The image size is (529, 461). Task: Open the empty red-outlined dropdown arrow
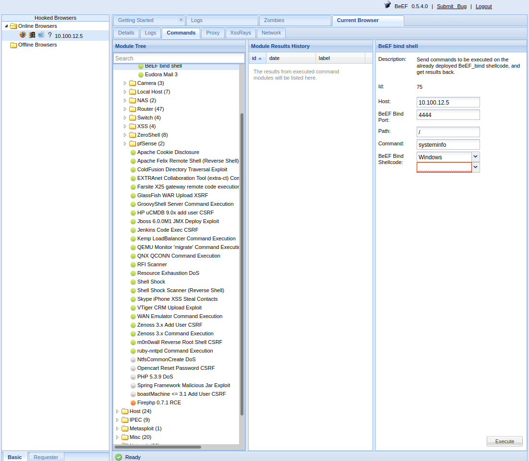(475, 167)
